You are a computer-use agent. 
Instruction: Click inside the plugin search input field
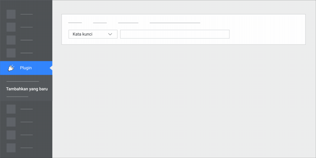coord(175,34)
